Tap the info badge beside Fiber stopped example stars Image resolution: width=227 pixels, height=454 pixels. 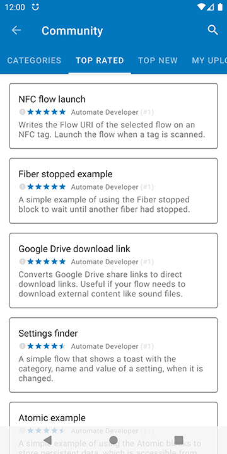tap(22, 187)
